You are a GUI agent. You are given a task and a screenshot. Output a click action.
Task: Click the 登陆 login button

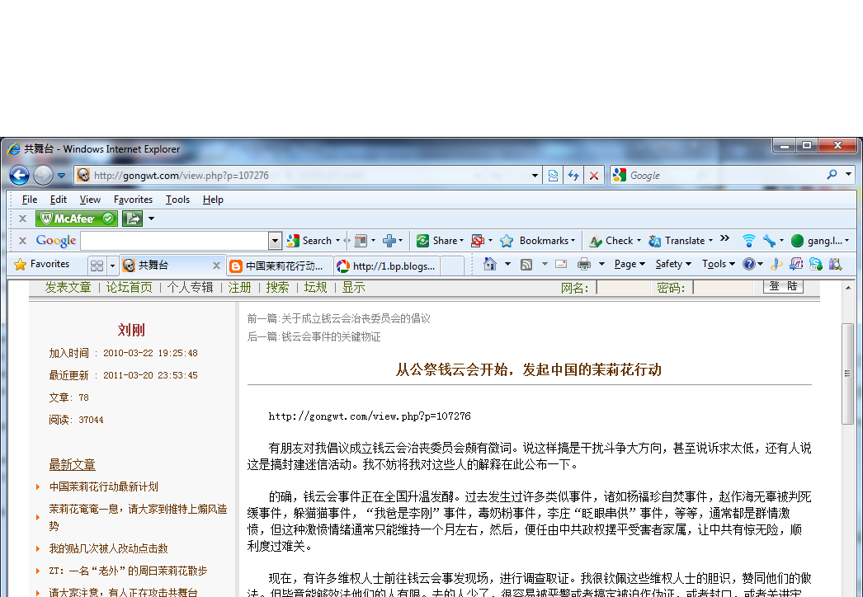tap(783, 286)
